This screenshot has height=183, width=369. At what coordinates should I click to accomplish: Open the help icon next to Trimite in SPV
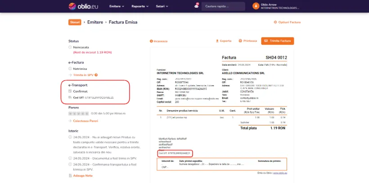pos(96,75)
